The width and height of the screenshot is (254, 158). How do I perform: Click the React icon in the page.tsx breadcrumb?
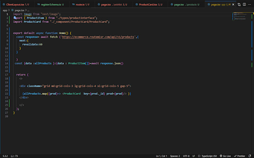[x=12, y=10]
